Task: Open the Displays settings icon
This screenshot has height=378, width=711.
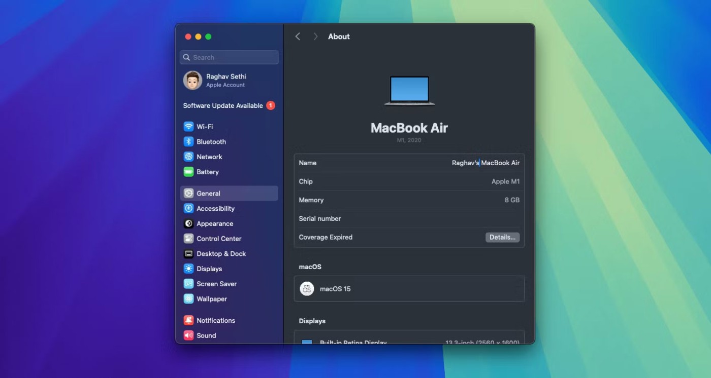Action: (x=188, y=269)
